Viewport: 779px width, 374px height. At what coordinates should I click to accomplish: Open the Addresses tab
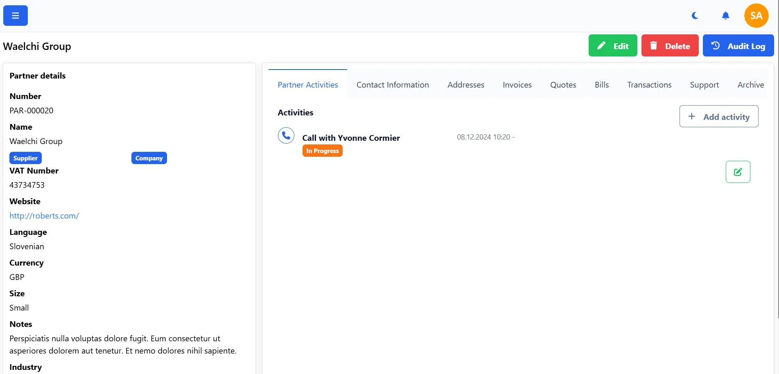tap(466, 85)
